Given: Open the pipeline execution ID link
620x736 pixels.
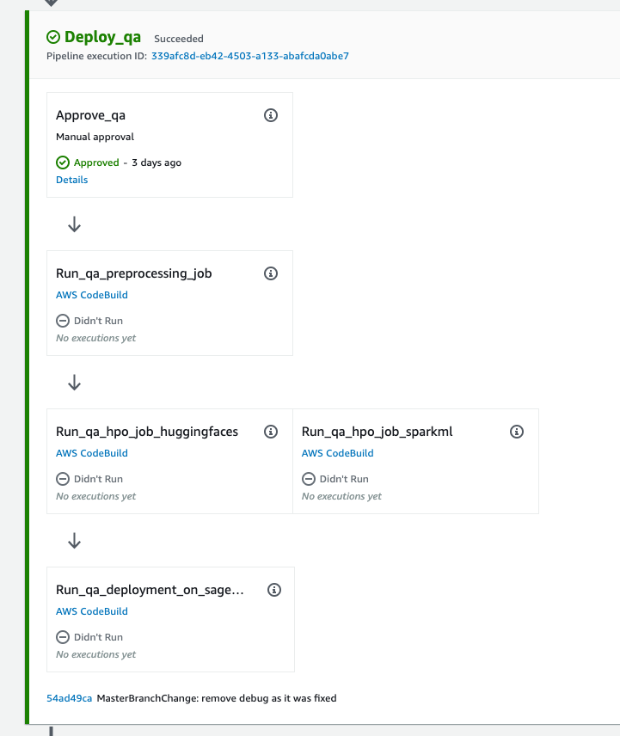Looking at the screenshot, I should point(249,56).
